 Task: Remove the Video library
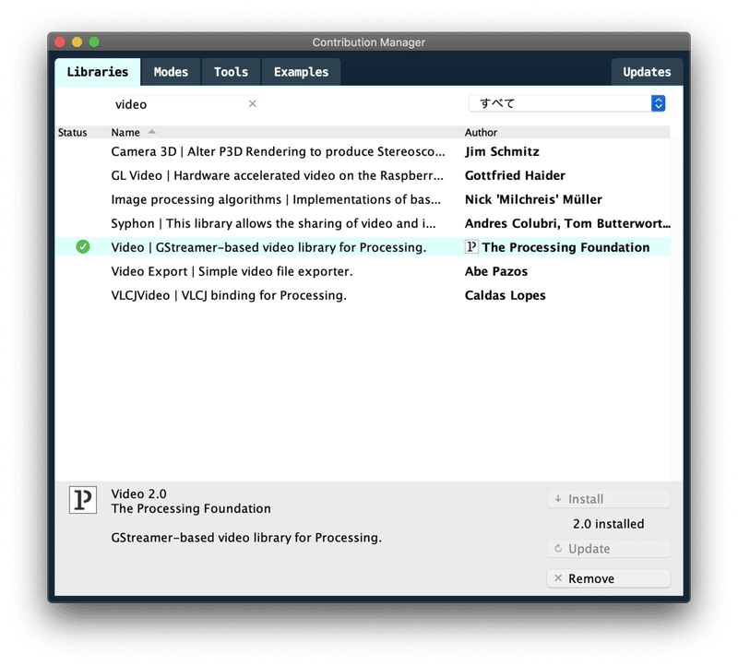609,578
